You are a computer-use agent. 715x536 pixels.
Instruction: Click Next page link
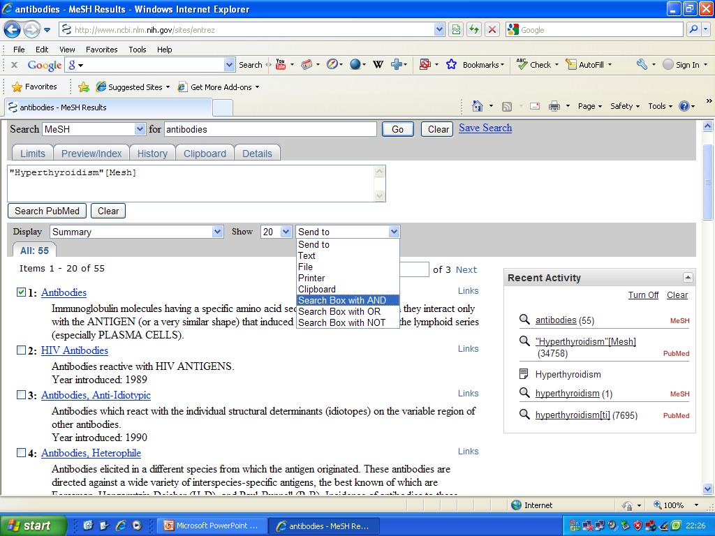(x=466, y=269)
